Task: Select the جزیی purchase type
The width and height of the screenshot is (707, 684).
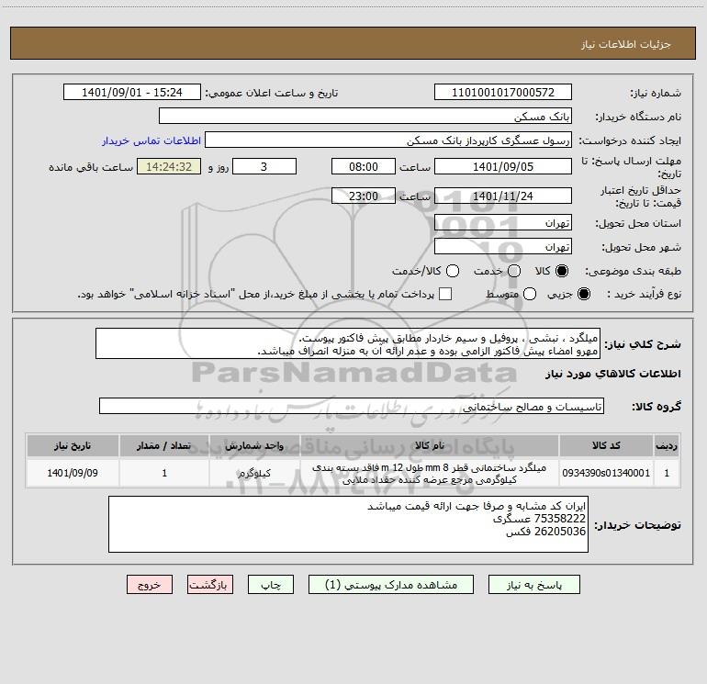Action: point(586,294)
